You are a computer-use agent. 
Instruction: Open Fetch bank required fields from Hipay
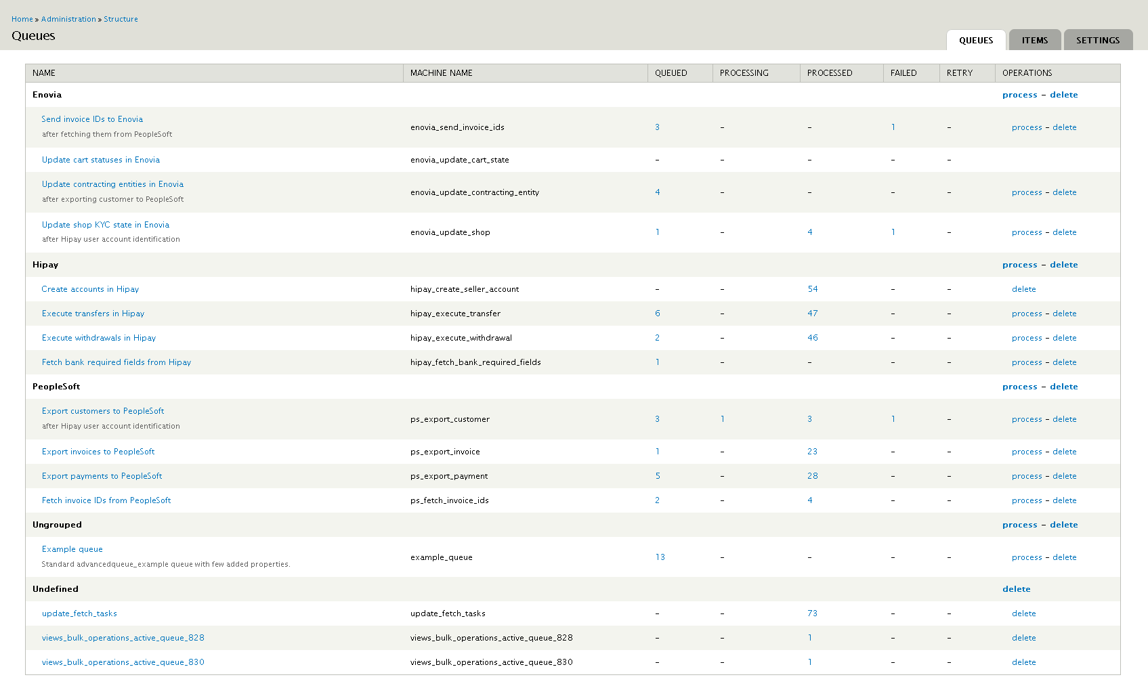coord(116,362)
